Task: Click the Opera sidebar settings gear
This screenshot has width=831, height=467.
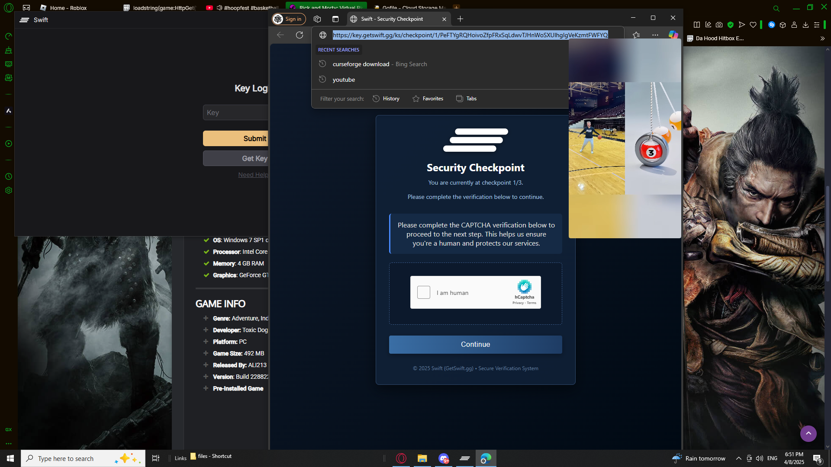Action: [x=8, y=190]
